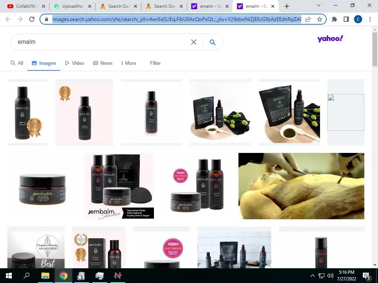Open pink background embalm bottle image
The height and width of the screenshot is (283, 378).
pos(84,112)
